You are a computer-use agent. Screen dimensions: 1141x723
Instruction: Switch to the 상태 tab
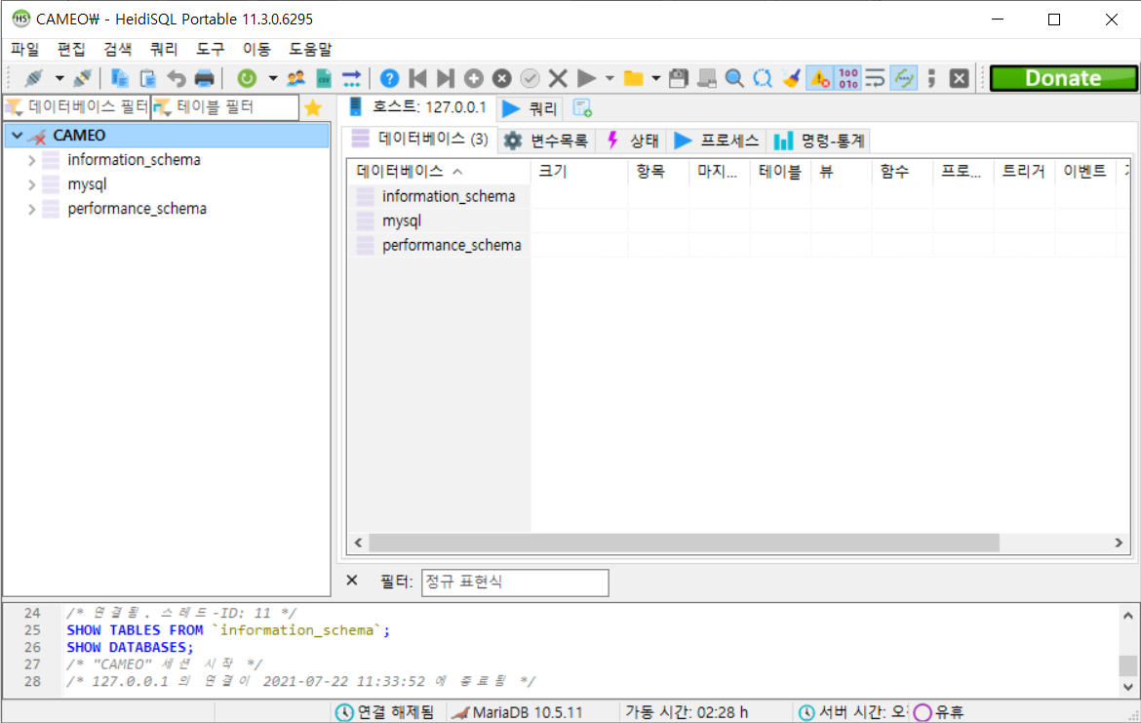[632, 141]
